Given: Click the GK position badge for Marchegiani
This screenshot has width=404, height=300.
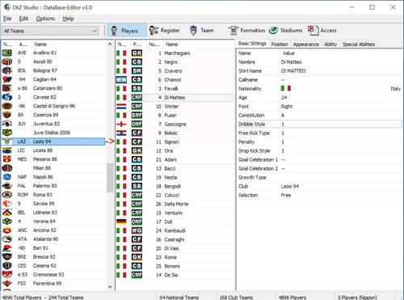Looking at the screenshot, I should pos(137,53).
